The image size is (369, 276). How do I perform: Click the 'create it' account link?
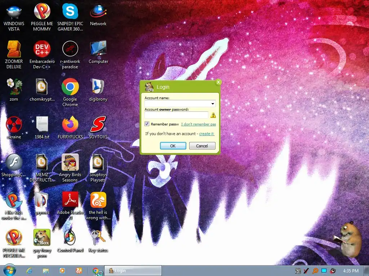click(x=206, y=134)
